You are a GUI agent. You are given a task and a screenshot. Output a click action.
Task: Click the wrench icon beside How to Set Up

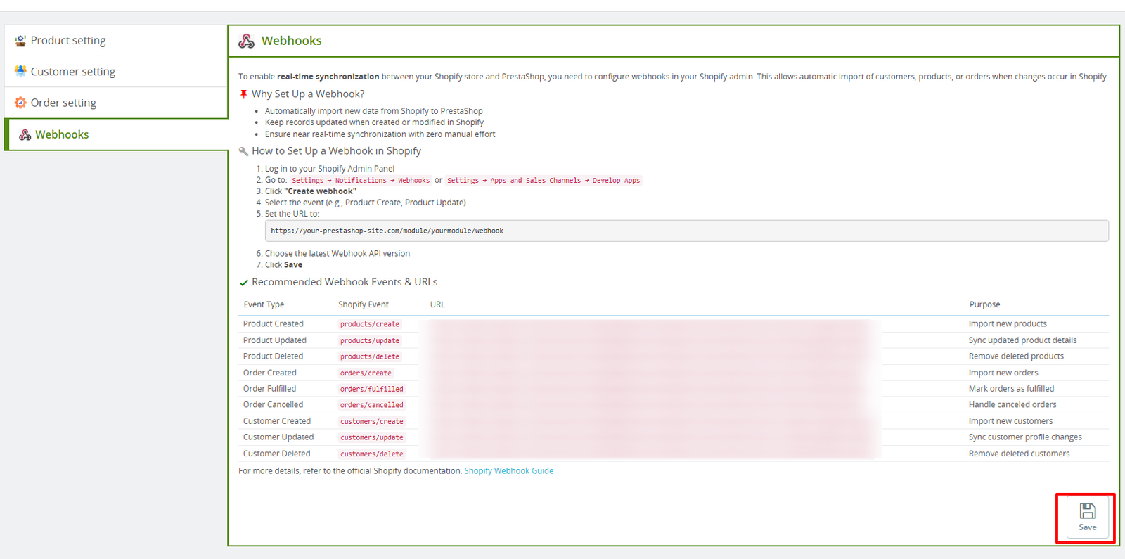click(x=244, y=151)
